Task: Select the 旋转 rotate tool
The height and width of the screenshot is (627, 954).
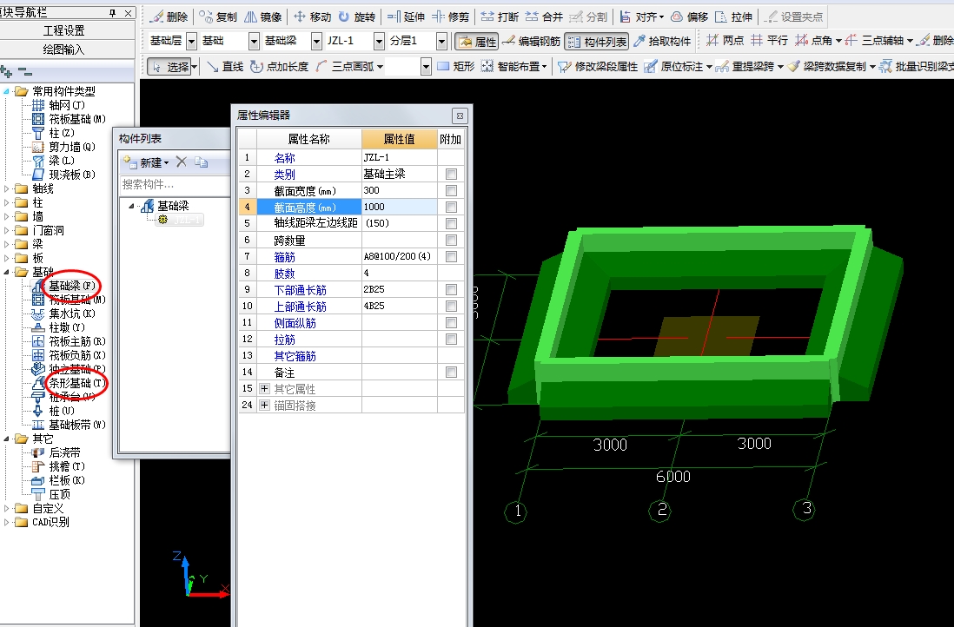Action: tap(357, 17)
